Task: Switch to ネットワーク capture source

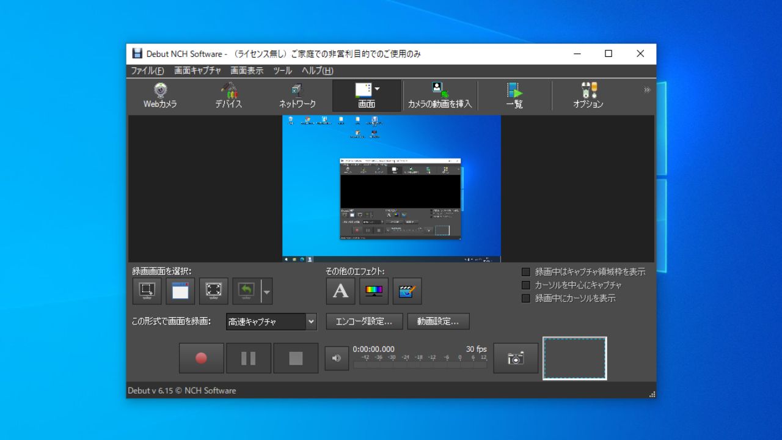Action: pyautogui.click(x=297, y=96)
